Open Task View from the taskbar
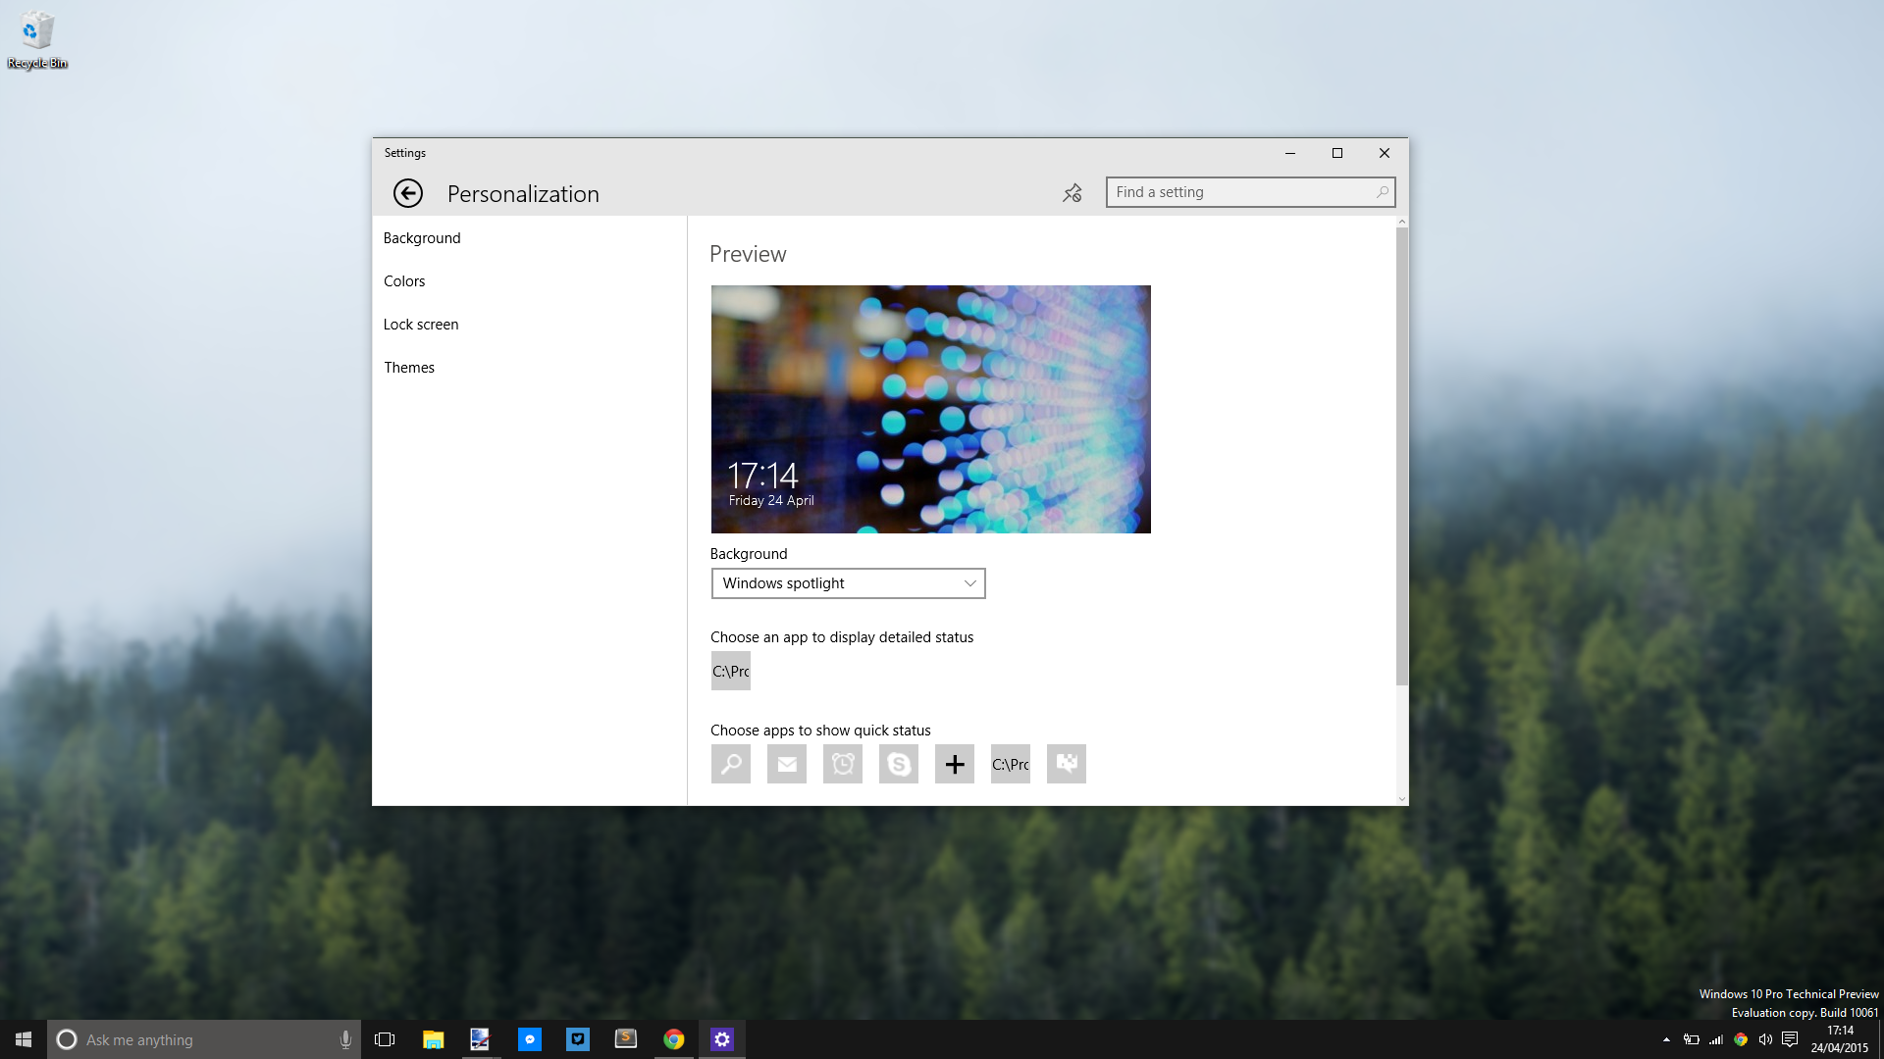The width and height of the screenshot is (1884, 1059). [x=385, y=1039]
